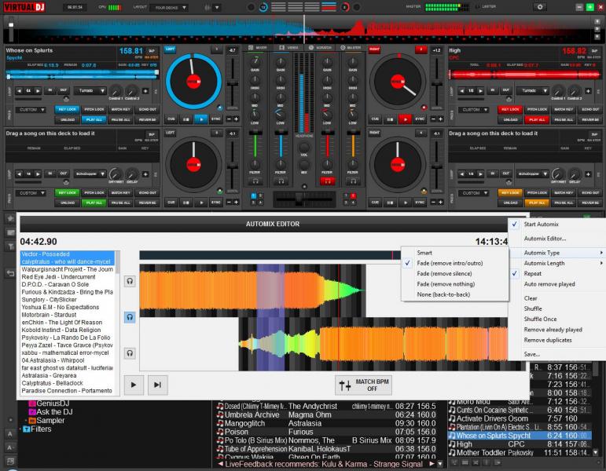The image size is (606, 471).
Task: Click the star favorites icon in the browser sidebar
Action: [x=10, y=218]
